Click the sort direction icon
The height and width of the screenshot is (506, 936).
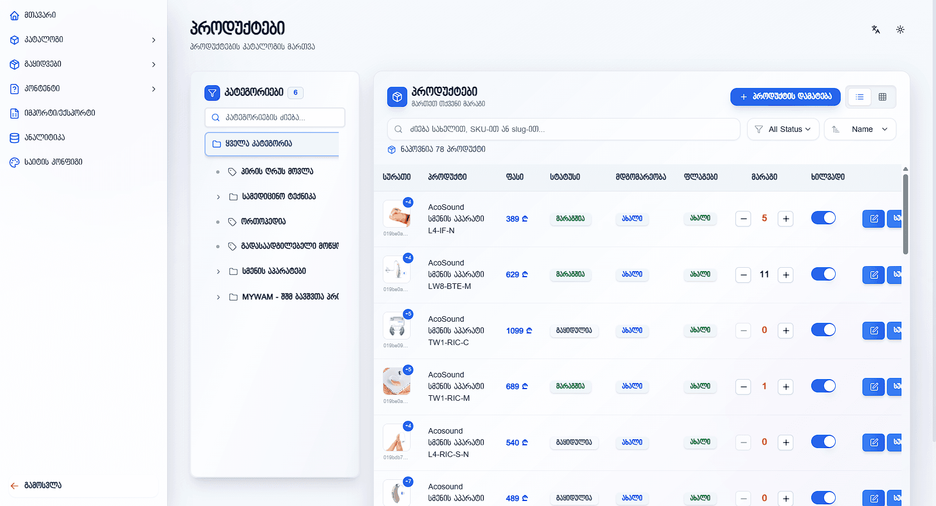[x=836, y=129]
